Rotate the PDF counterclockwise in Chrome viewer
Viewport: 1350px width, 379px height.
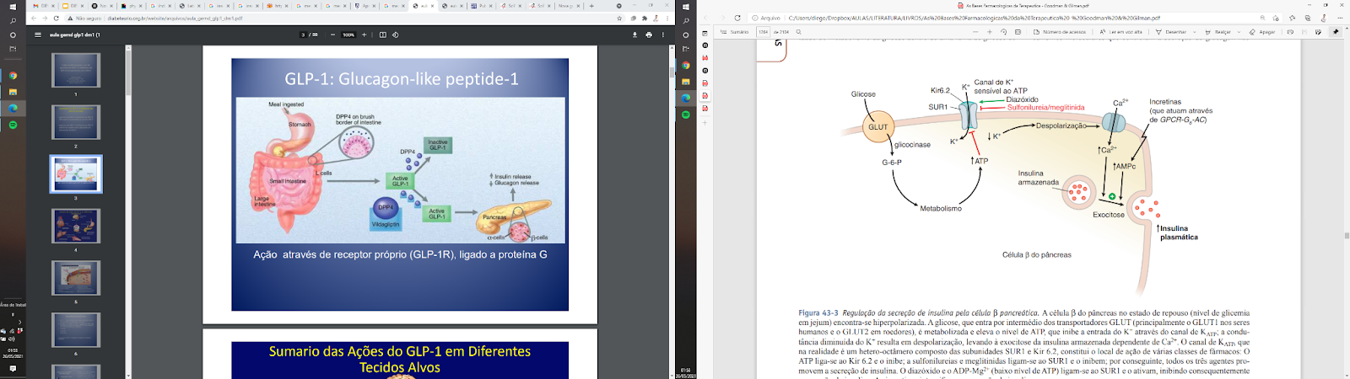(396, 35)
